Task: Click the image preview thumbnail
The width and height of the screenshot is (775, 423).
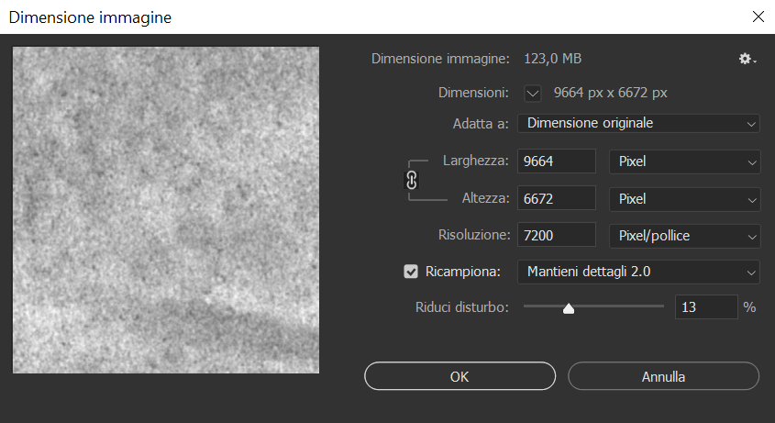Action: [166, 210]
